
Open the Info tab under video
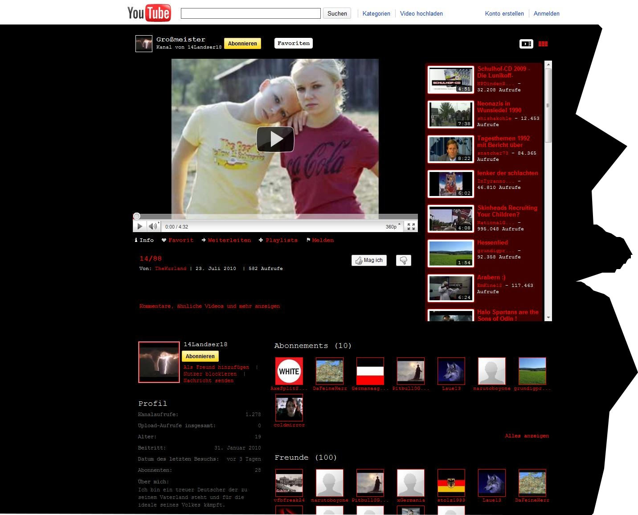pos(144,240)
